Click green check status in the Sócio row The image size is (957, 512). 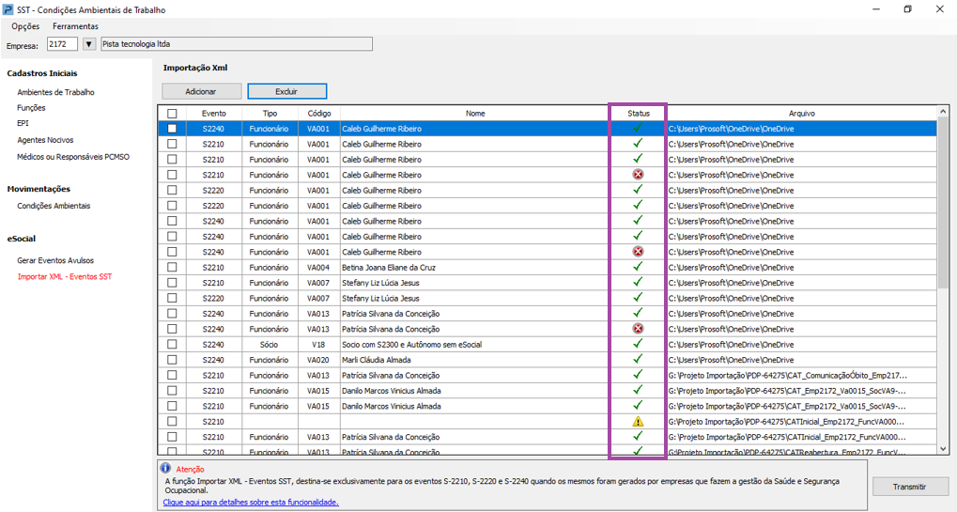pos(638,345)
